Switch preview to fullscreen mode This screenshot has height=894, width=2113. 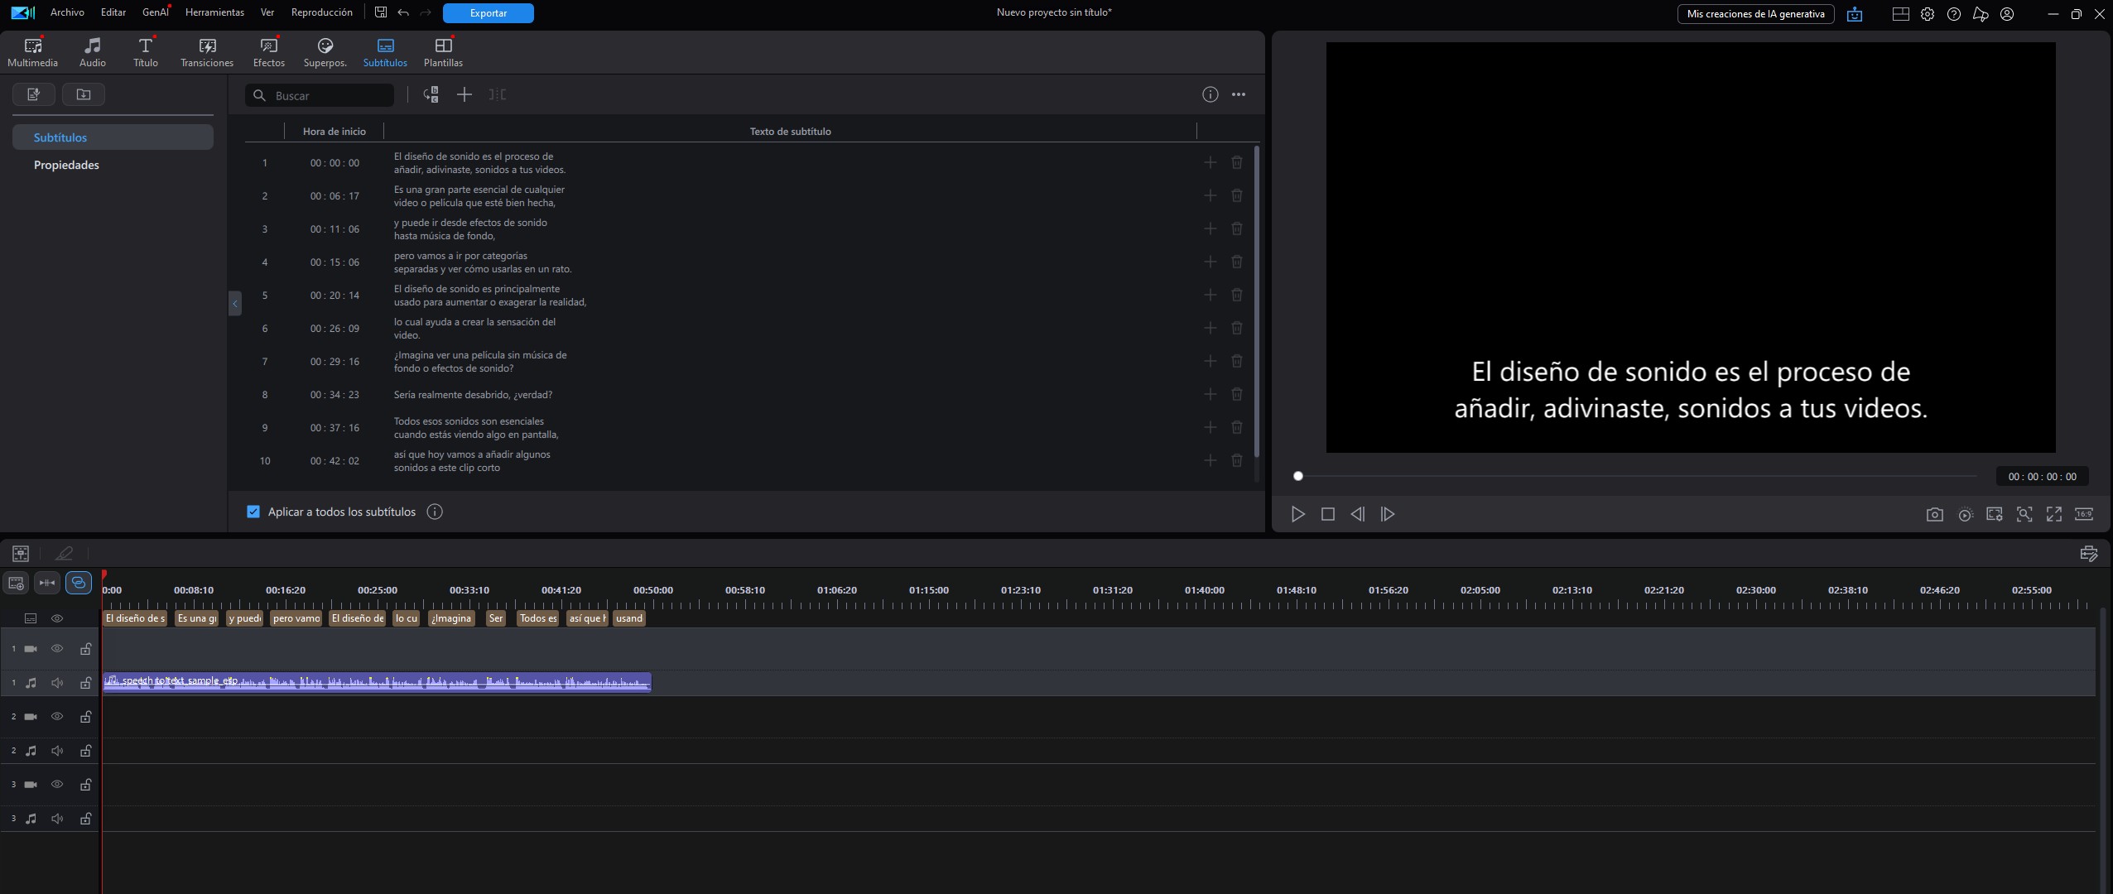pyautogui.click(x=2055, y=514)
